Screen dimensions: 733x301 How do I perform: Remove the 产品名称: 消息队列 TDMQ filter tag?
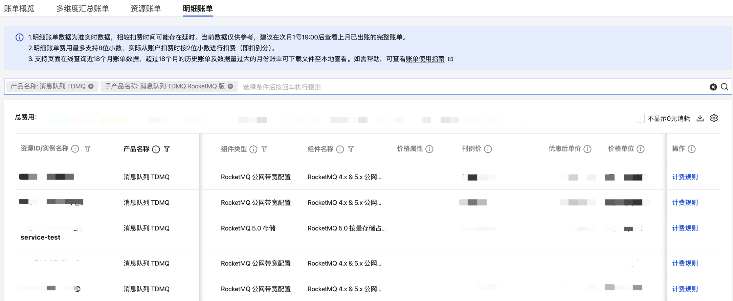click(x=91, y=86)
